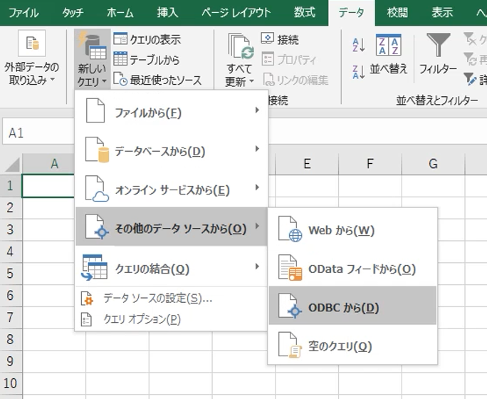Image resolution: width=487 pixels, height=399 pixels.
Task: Click the データベースから cylinder icon
Action: click(x=98, y=150)
